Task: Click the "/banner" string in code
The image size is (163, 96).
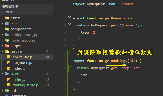Action: (x=128, y=25)
